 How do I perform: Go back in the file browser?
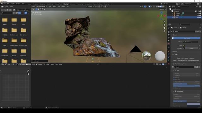pyautogui.click(x=2, y=10)
